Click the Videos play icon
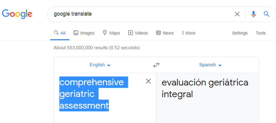 tap(130, 33)
